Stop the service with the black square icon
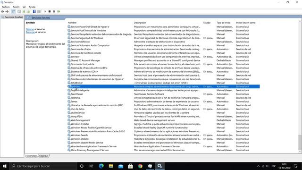The width and height of the screenshot is (302, 170). (50, 11)
